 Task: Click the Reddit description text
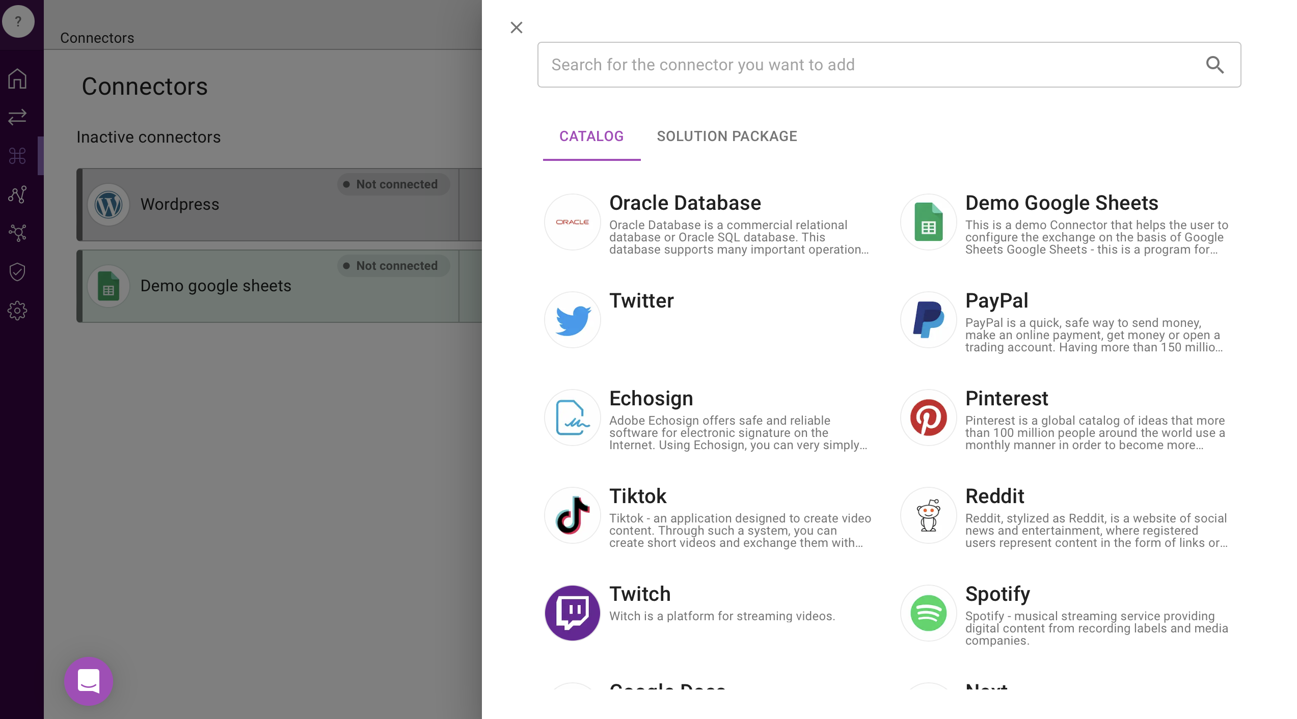click(1097, 531)
